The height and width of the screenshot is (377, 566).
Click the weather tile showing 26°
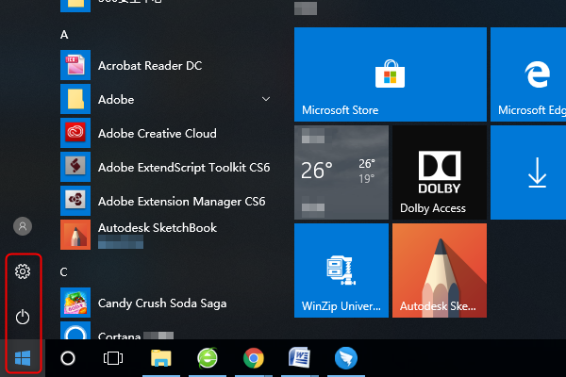(341, 172)
